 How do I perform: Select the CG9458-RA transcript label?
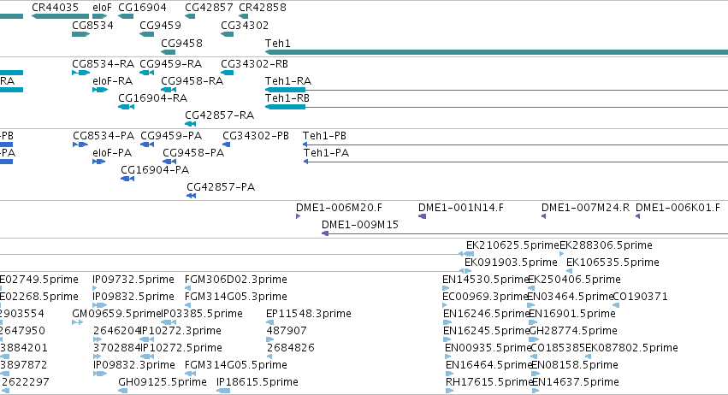point(192,80)
